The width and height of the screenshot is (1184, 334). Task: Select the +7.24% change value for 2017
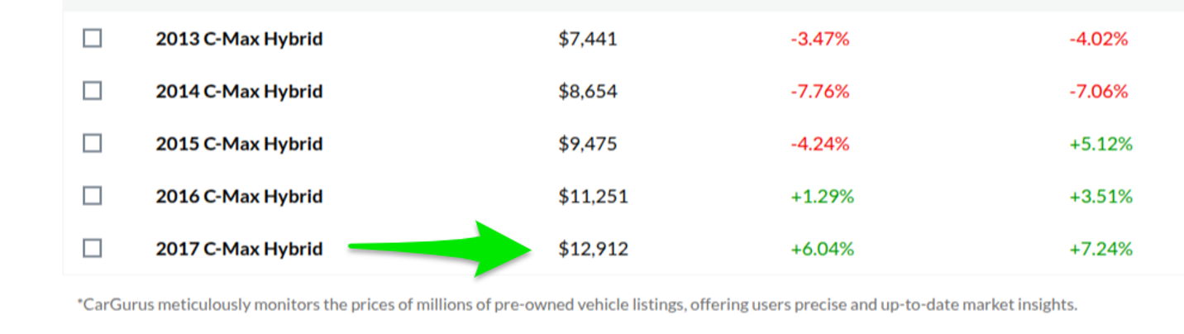tap(1100, 248)
